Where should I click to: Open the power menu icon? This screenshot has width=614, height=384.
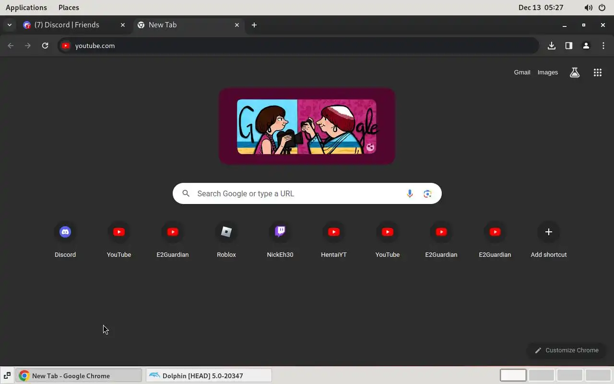[x=602, y=8]
